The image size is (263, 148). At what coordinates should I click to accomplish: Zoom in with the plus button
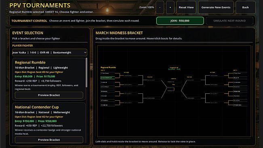coord(170,7)
